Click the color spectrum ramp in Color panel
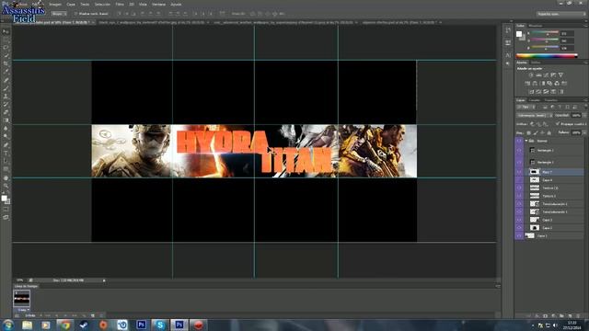The image size is (589, 331). (547, 56)
